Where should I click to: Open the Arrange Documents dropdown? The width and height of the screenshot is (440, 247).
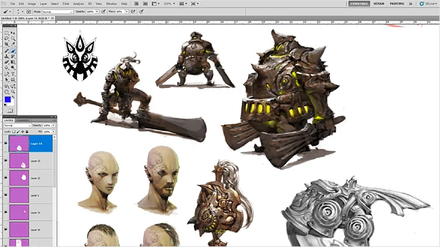click(183, 4)
